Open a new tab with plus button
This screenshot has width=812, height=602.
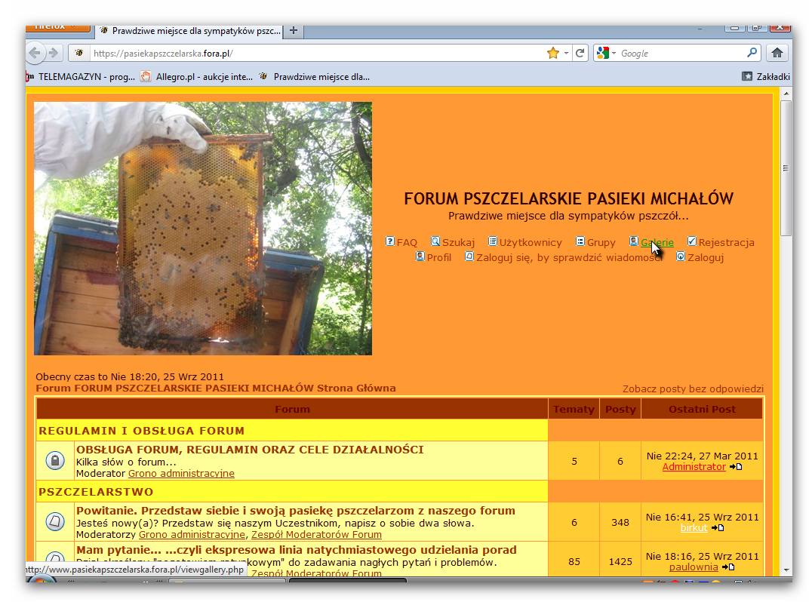(x=293, y=30)
